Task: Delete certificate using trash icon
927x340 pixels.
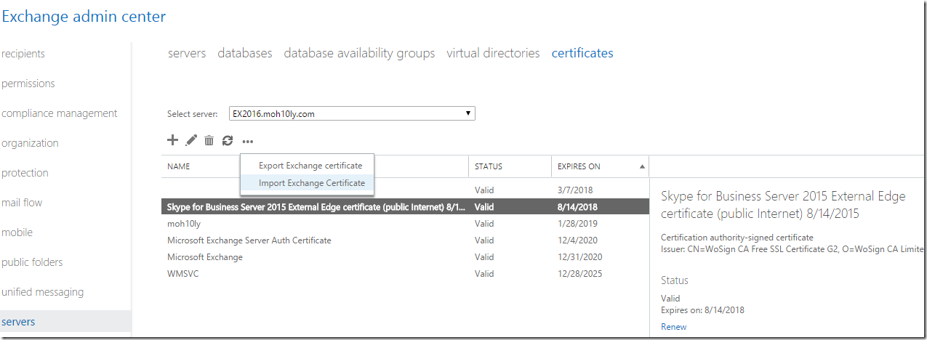Action: (x=209, y=140)
